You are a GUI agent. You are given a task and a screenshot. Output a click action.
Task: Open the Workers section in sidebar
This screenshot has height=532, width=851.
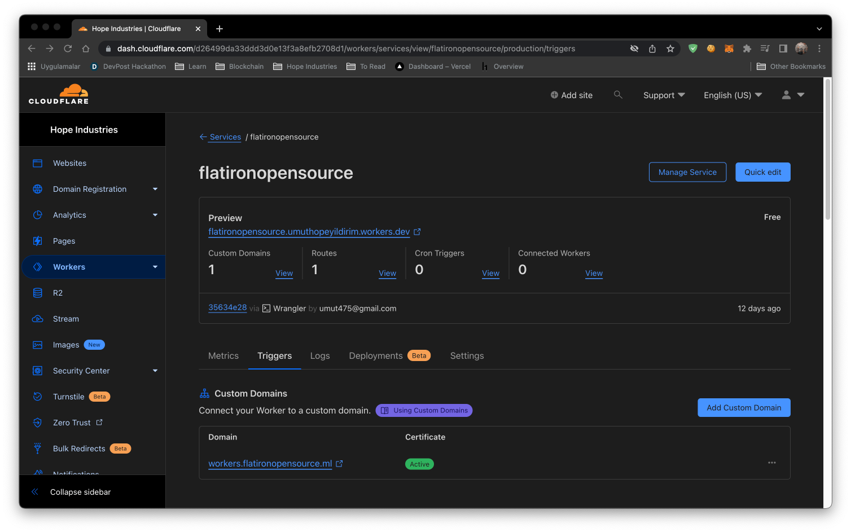[69, 266]
